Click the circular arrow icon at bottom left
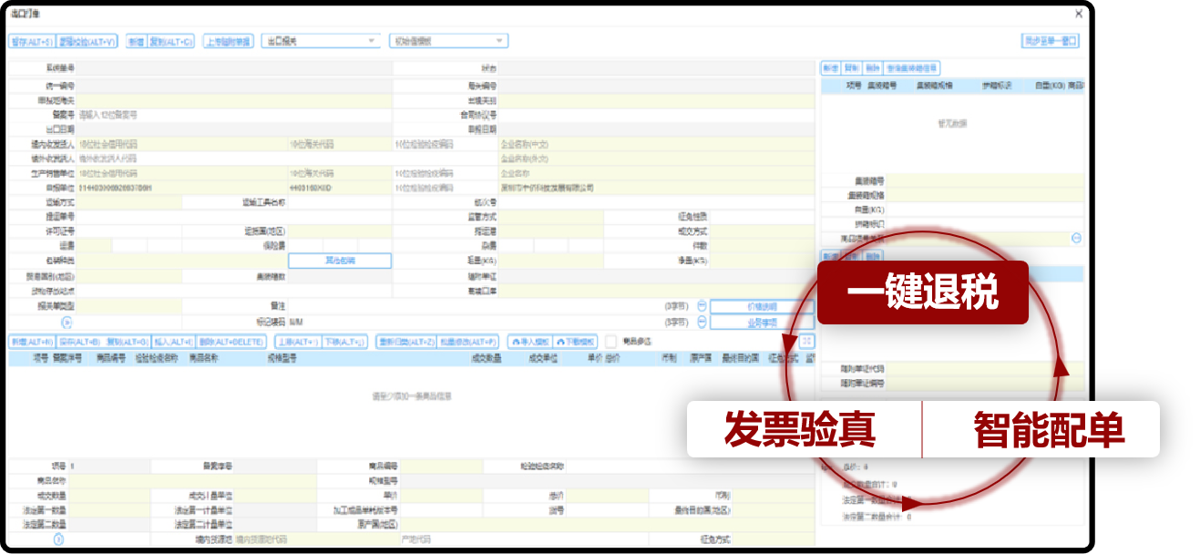This screenshot has width=1200, height=554. 58,539
